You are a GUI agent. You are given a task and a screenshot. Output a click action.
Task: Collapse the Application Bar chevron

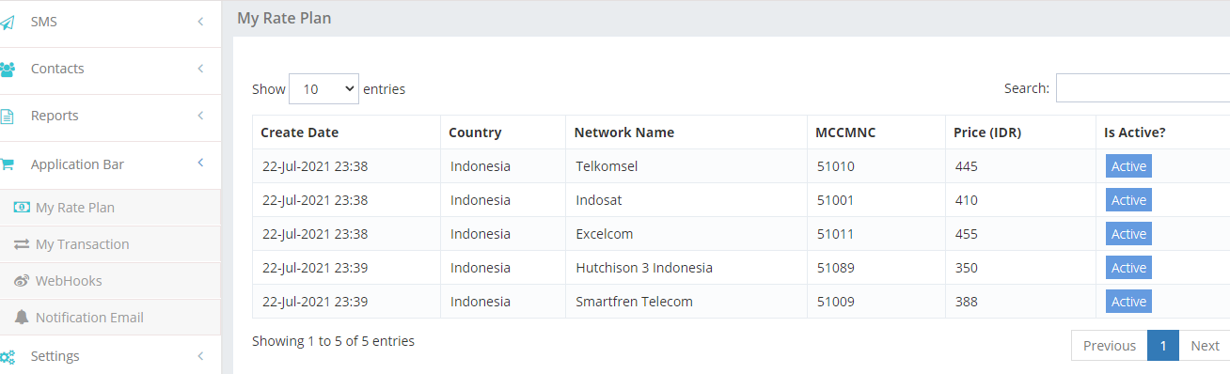point(200,164)
